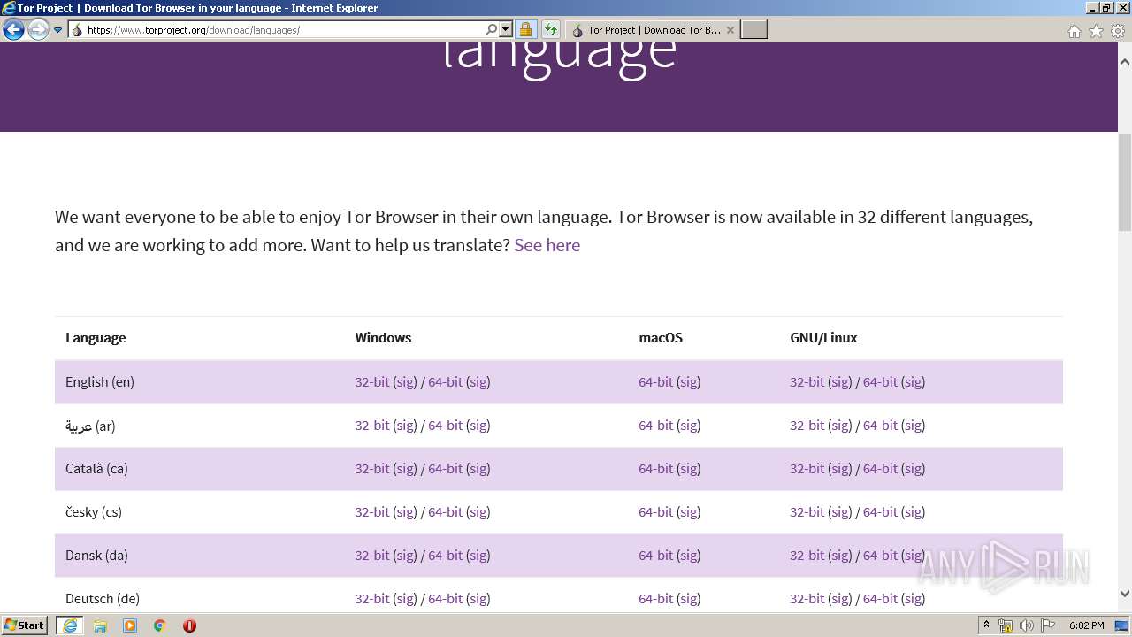Open the Home page icon
The height and width of the screenshot is (637, 1132).
click(x=1074, y=31)
